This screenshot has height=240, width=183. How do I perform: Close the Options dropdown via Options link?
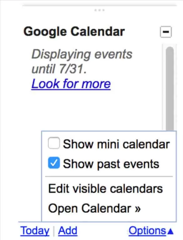pyautogui.click(x=147, y=231)
